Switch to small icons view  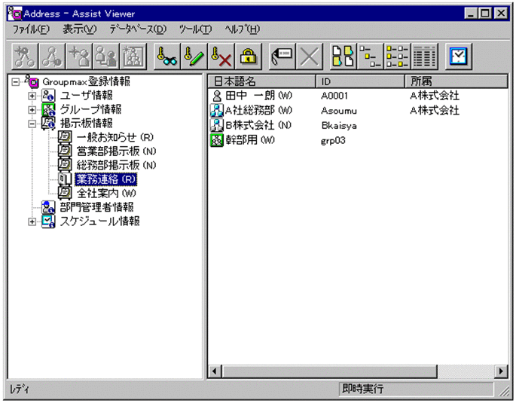click(368, 56)
